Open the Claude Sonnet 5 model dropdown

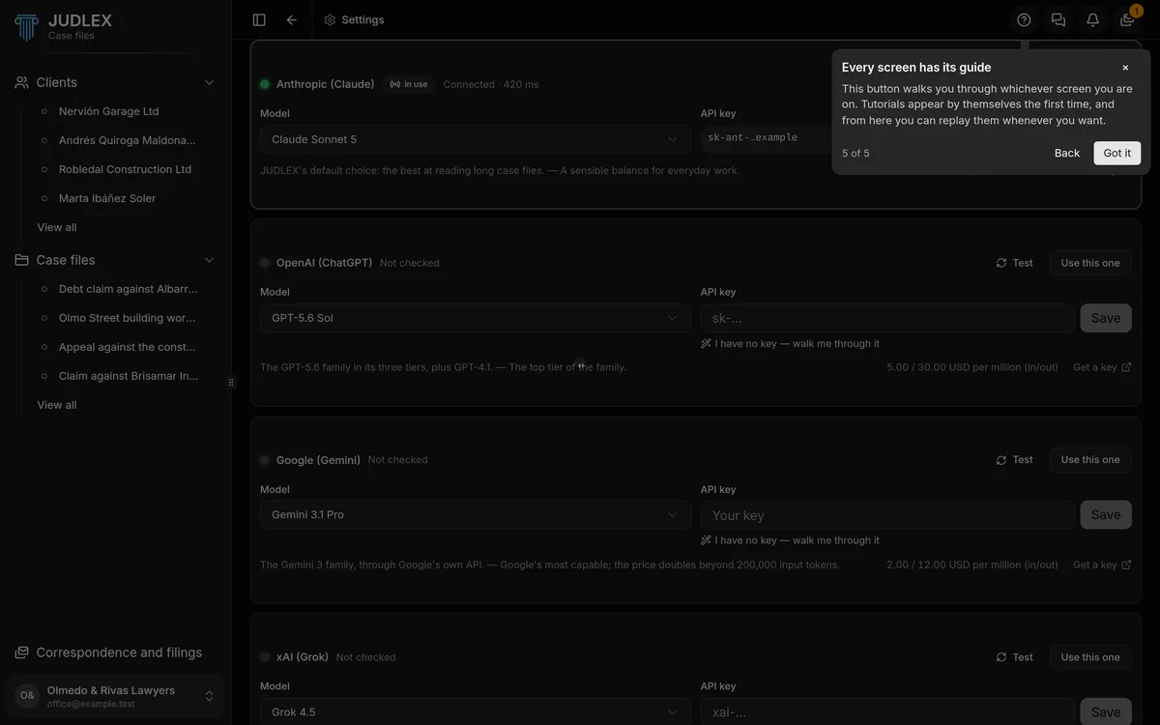tap(476, 139)
